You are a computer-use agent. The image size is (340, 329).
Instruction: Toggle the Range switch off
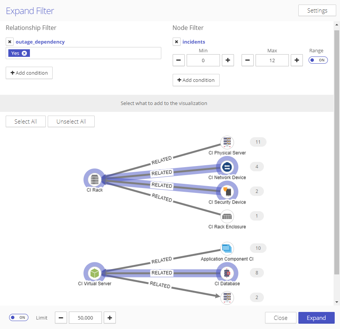pos(318,60)
